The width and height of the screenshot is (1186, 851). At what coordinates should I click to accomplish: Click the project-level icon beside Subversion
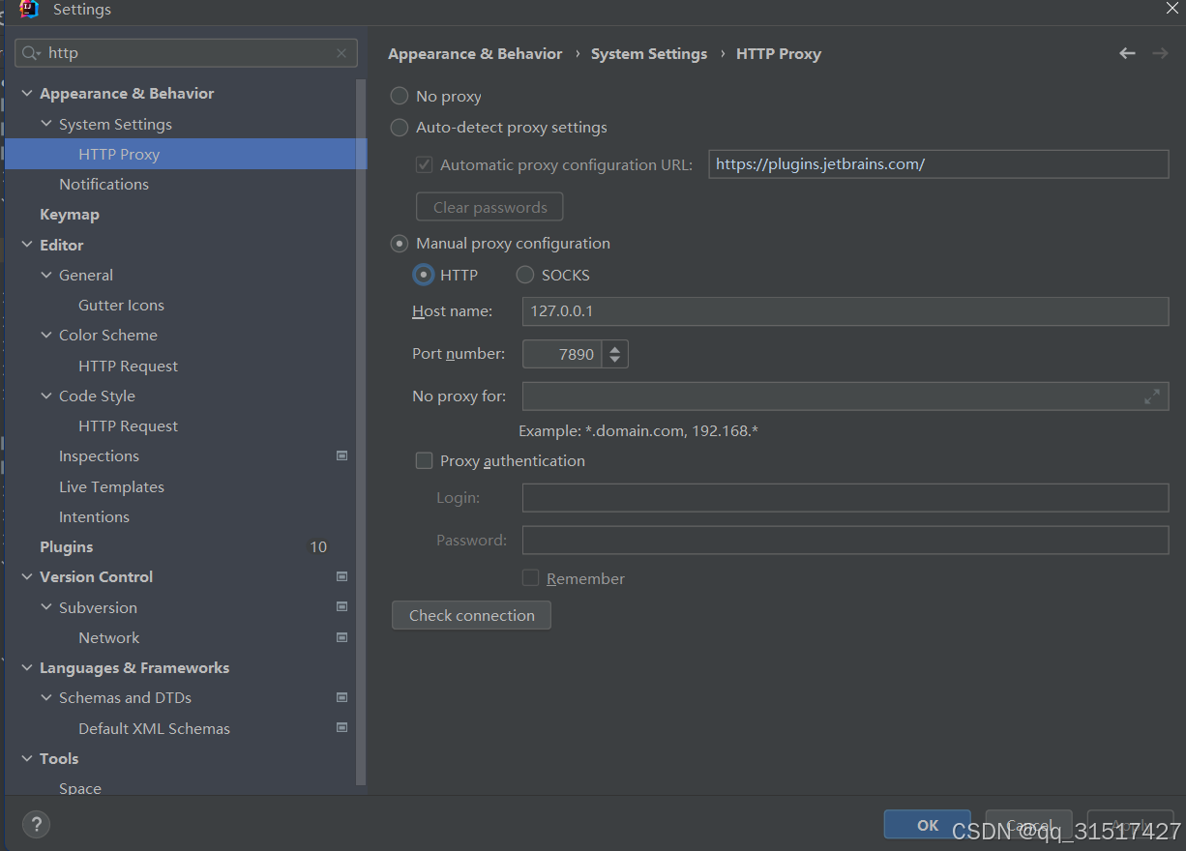point(341,607)
